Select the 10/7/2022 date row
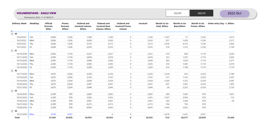This screenshot has height=124, width=262. pyautogui.click(x=123, y=47)
